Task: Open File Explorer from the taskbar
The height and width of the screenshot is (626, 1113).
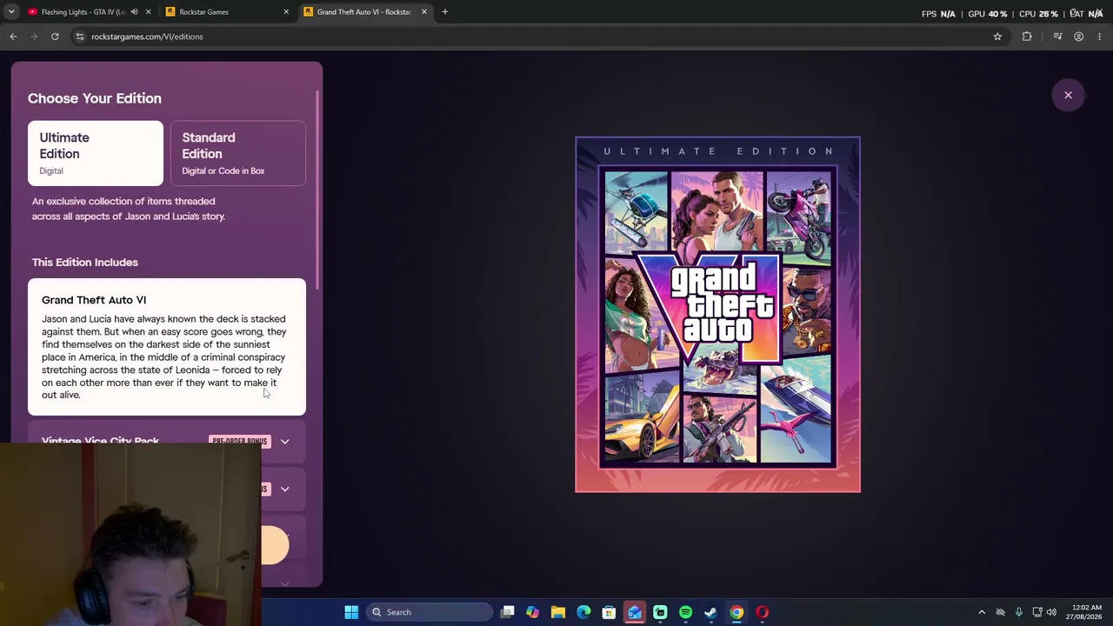Action: pos(558,612)
